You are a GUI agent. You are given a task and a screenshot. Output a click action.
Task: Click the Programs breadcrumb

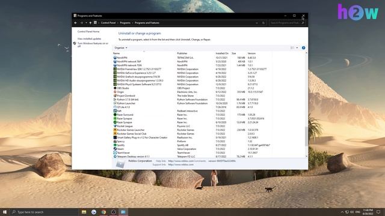[125, 23]
